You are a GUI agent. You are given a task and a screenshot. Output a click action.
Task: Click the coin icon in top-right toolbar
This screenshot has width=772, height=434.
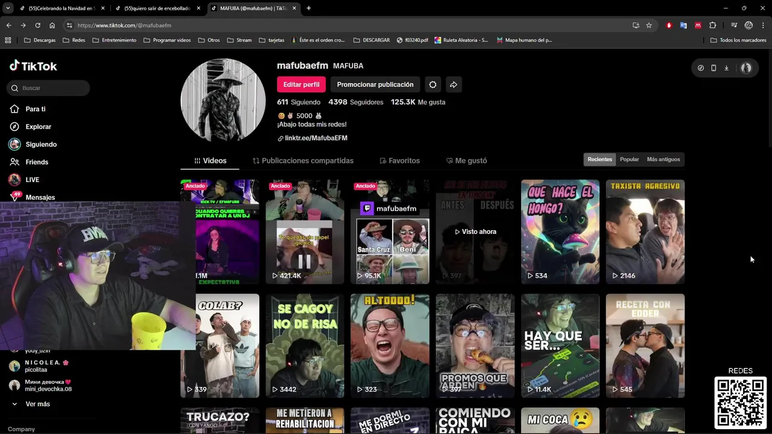pos(701,68)
